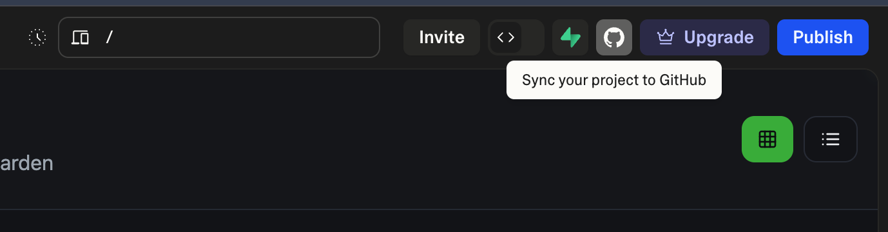Switch to the bulleted list view
Screen dimensions: 888x232
(x=831, y=139)
